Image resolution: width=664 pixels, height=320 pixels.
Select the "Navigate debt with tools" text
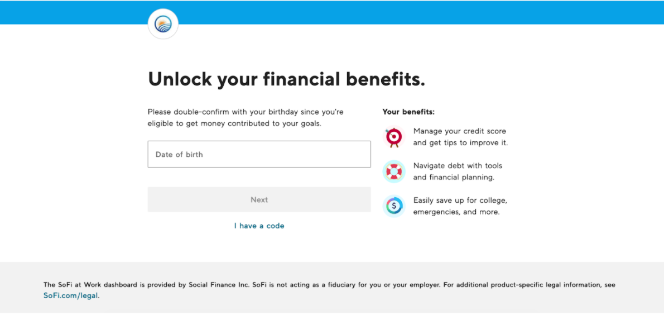[458, 166]
